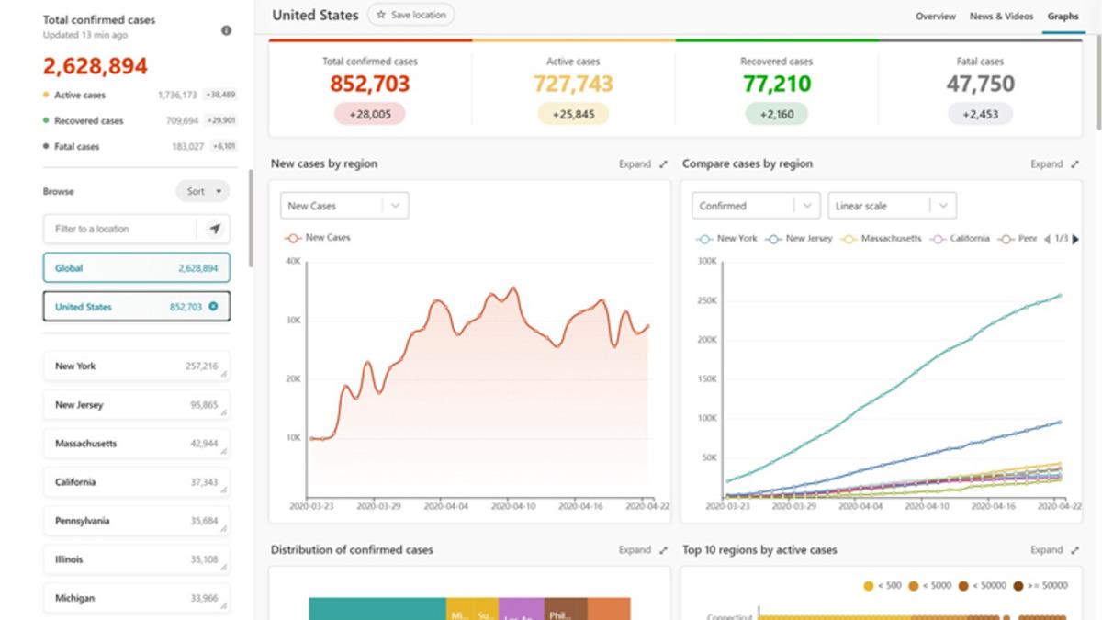This screenshot has width=1102, height=620.
Task: Click expand icon for Distribution of confirmed cases
Action: (x=664, y=550)
